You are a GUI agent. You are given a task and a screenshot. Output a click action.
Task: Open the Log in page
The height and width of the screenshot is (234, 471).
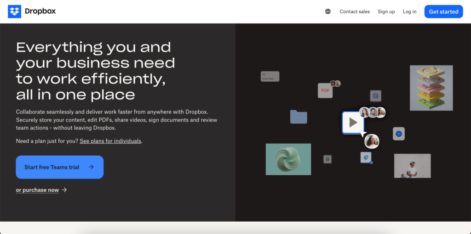(x=410, y=11)
